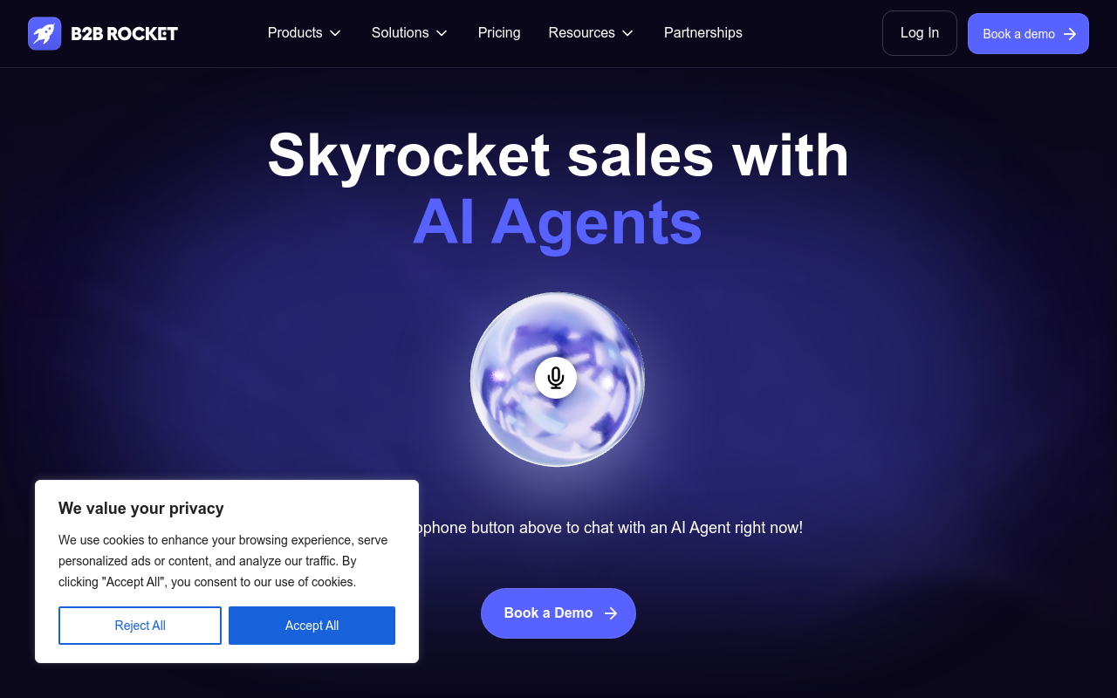This screenshot has height=698, width=1117.
Task: Click arrow icon in hero Book a Demo
Action: [x=611, y=613]
